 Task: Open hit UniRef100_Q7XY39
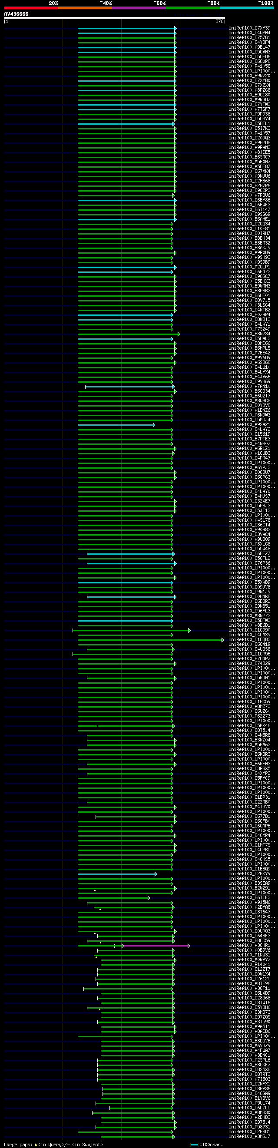tap(249, 28)
